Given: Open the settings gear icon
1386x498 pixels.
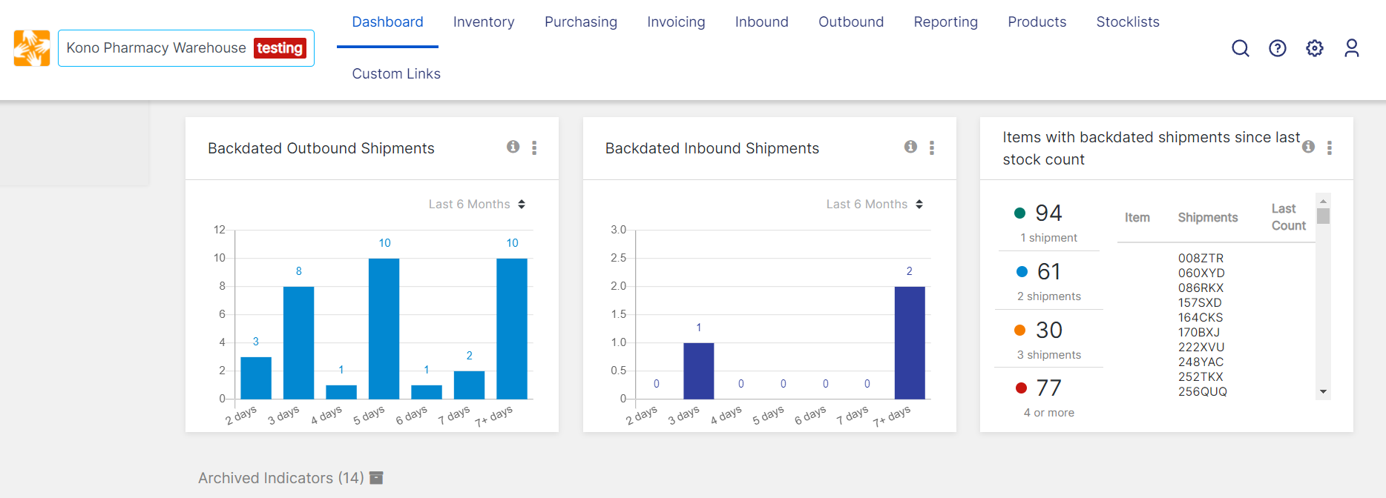Looking at the screenshot, I should pos(1314,48).
